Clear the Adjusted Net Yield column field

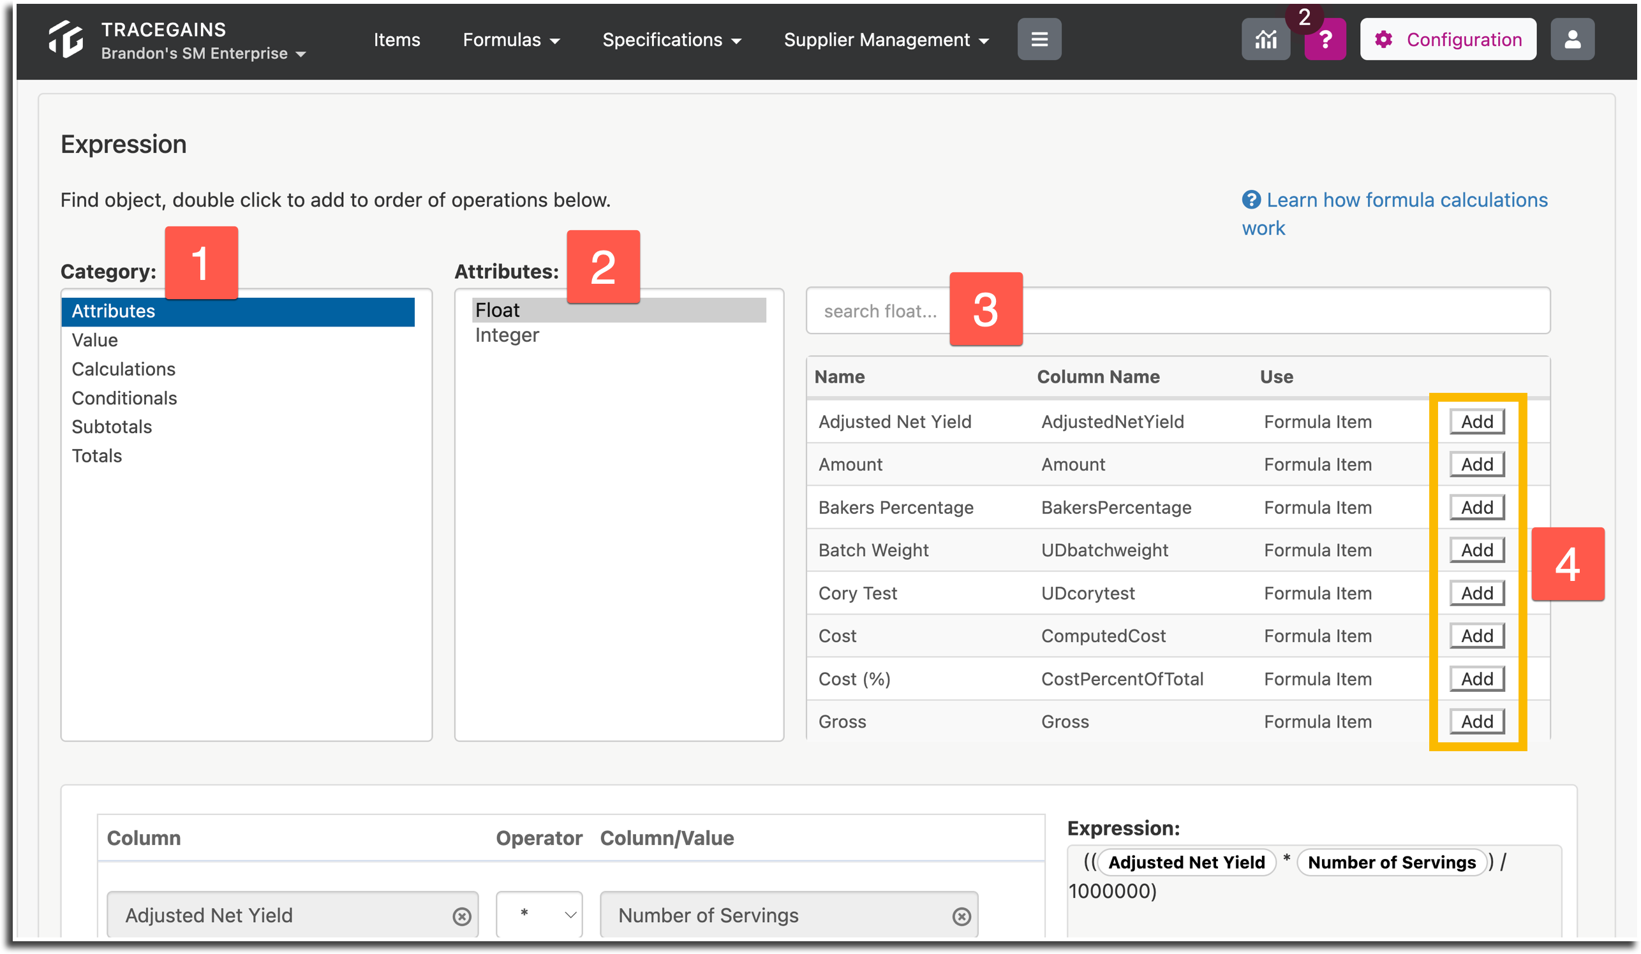click(x=462, y=916)
